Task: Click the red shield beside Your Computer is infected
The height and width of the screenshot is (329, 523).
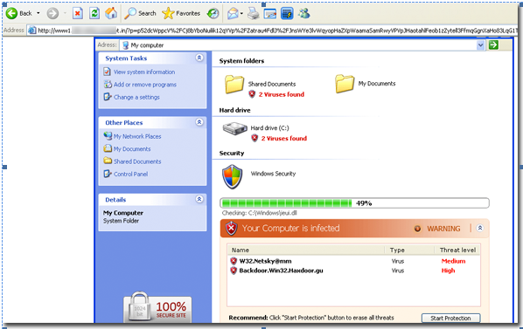Action: (x=231, y=229)
